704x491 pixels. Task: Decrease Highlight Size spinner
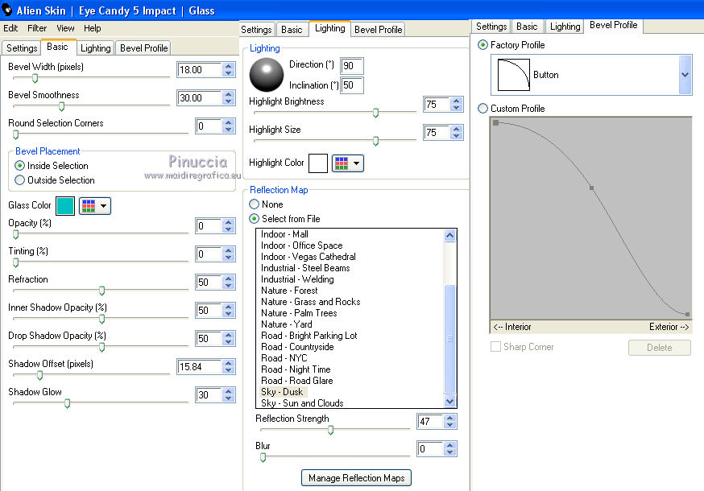pos(457,136)
